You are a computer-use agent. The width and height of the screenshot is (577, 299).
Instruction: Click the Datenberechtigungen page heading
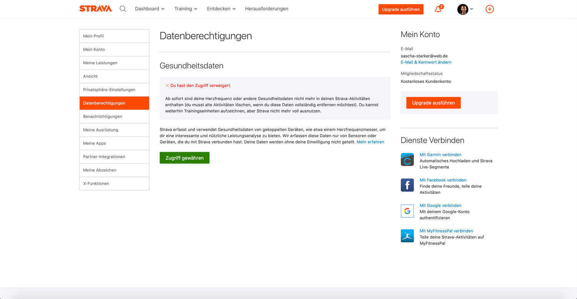[x=206, y=36]
